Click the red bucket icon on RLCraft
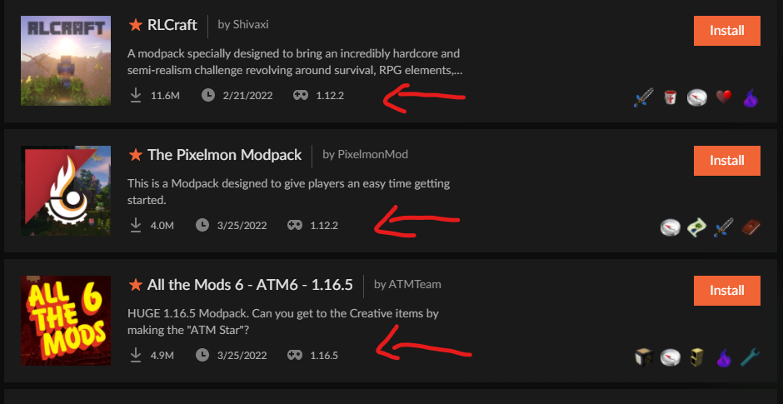The width and height of the screenshot is (783, 404). 670,97
